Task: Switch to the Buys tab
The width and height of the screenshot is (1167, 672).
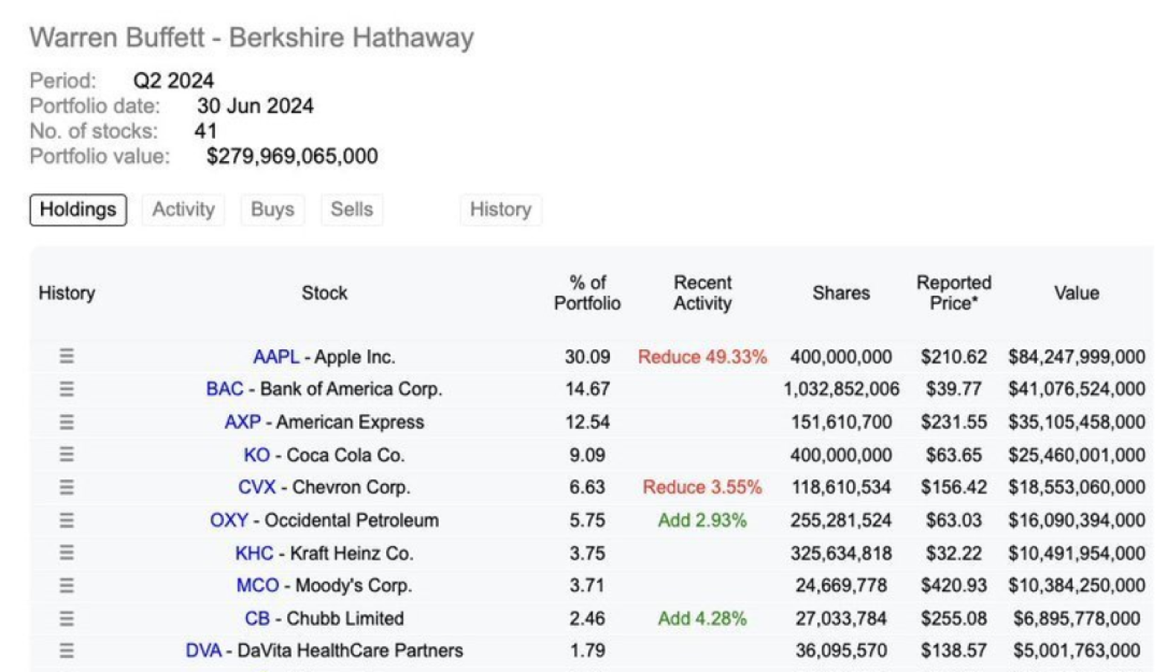Action: [x=272, y=210]
